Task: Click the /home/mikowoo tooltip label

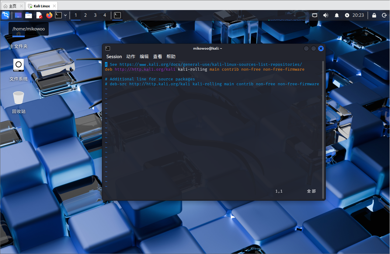Action: [x=29, y=29]
